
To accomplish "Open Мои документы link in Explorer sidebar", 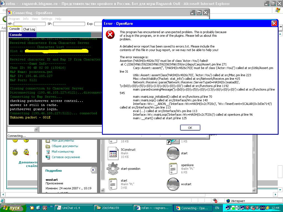I will tap(63, 141).
